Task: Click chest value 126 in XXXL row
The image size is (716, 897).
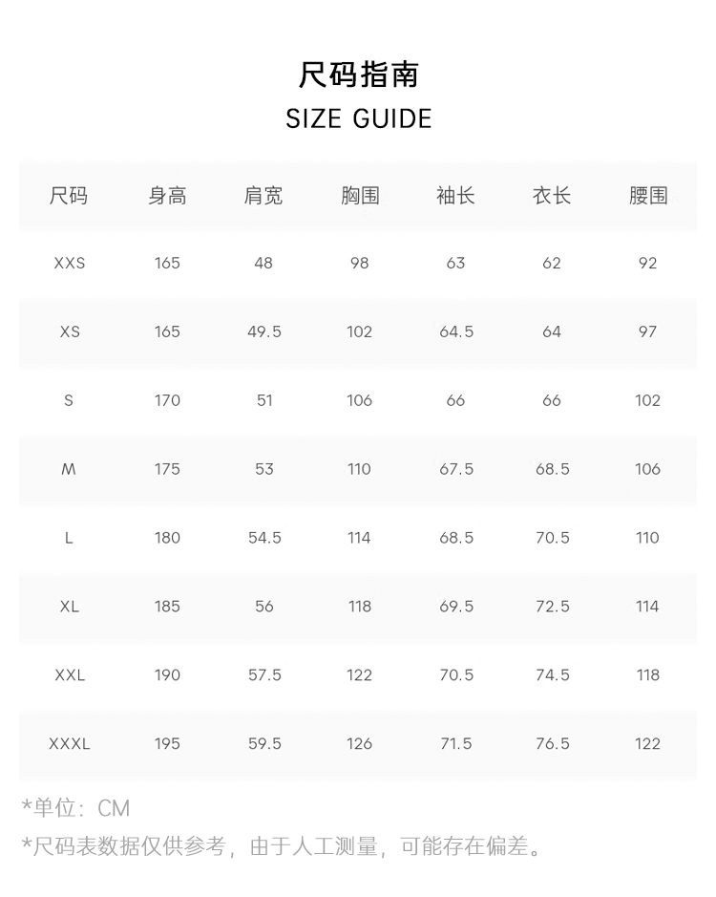Action: tap(360, 743)
